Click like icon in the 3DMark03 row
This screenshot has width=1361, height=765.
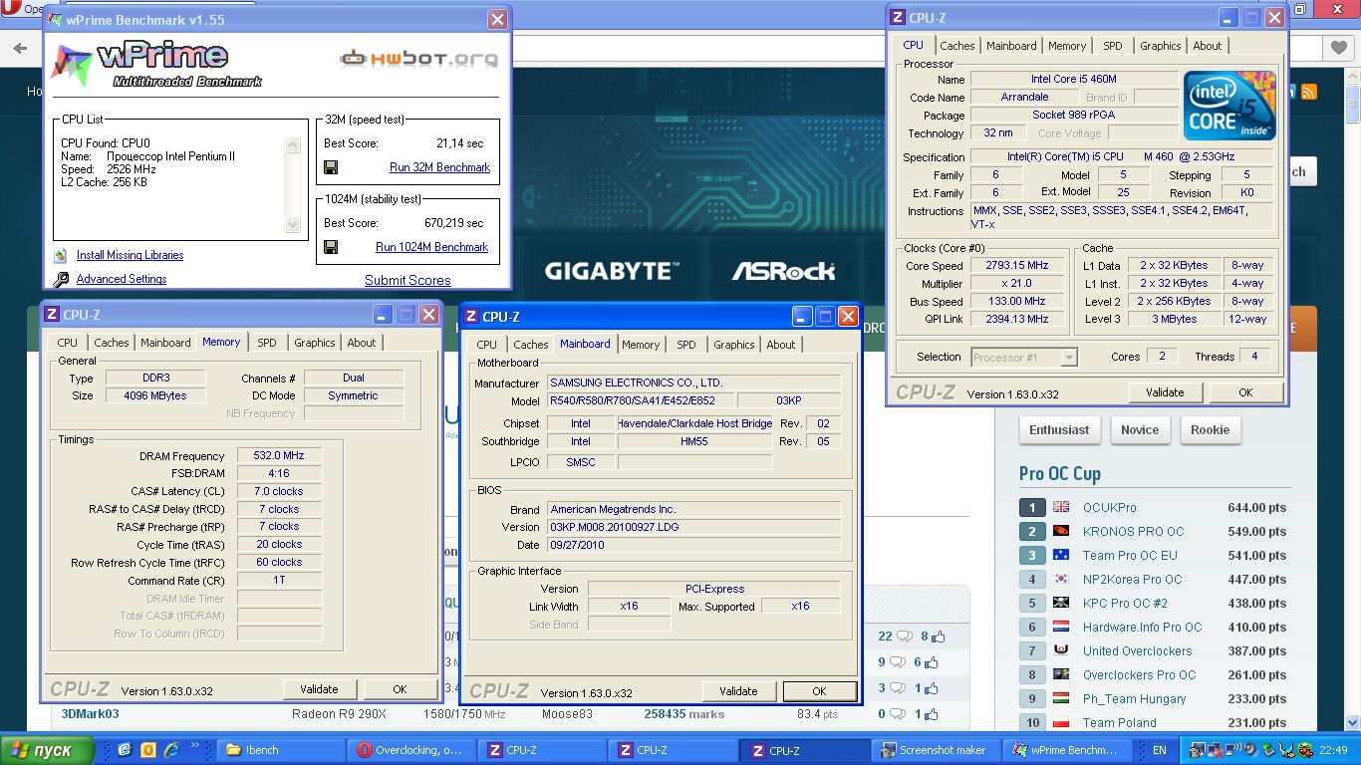click(932, 714)
